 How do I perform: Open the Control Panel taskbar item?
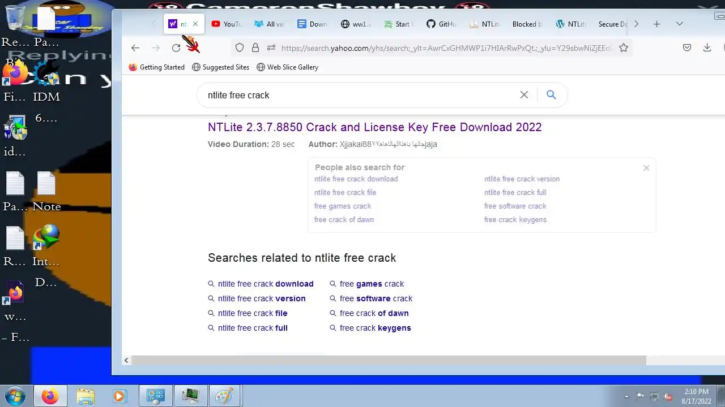155,396
